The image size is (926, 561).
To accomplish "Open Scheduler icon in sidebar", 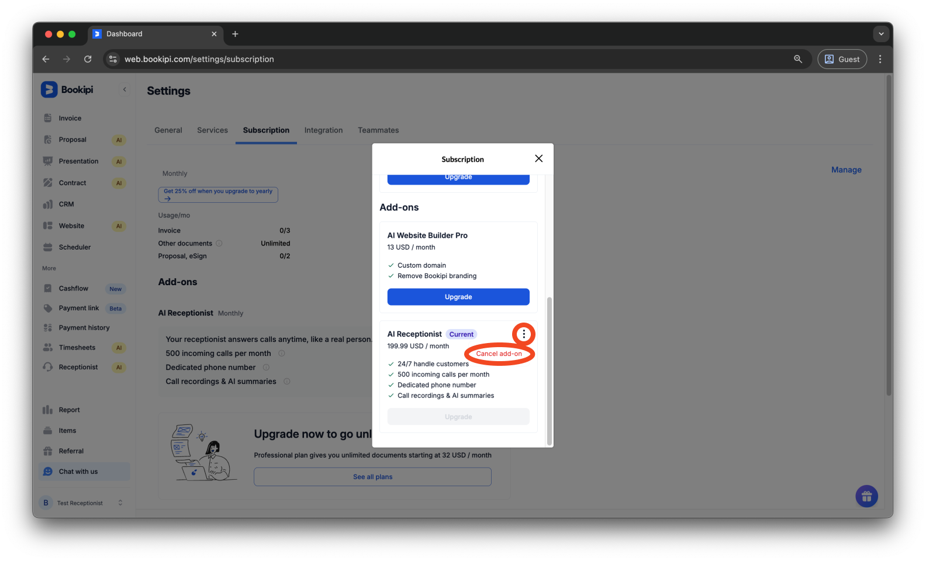I will 48,247.
